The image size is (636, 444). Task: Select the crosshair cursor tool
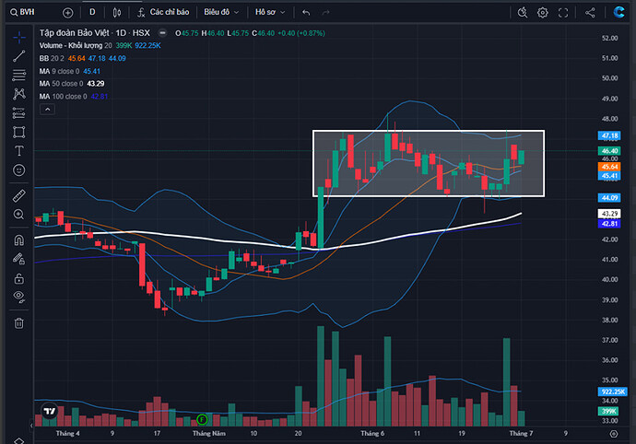pos(19,38)
